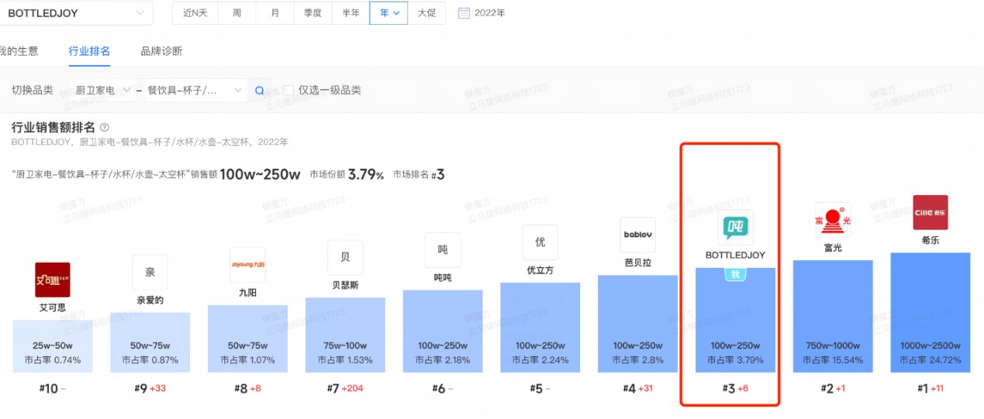Viewport: 984px width, 419px height.
Task: Click the category search magnifier icon
Action: tap(260, 91)
